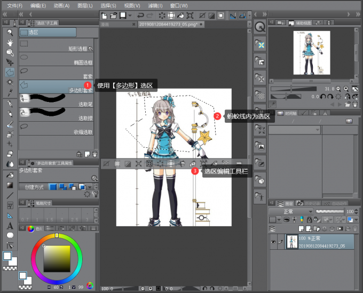Click the Fill paint bucket command icon
This screenshot has width=363, height=293.
pyautogui.click(x=180, y=15)
